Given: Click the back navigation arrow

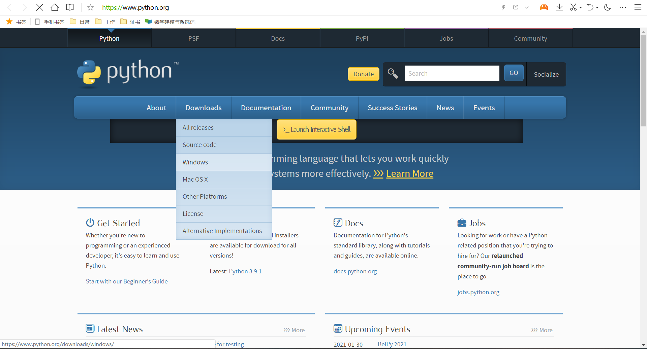Looking at the screenshot, I should tap(10, 7).
